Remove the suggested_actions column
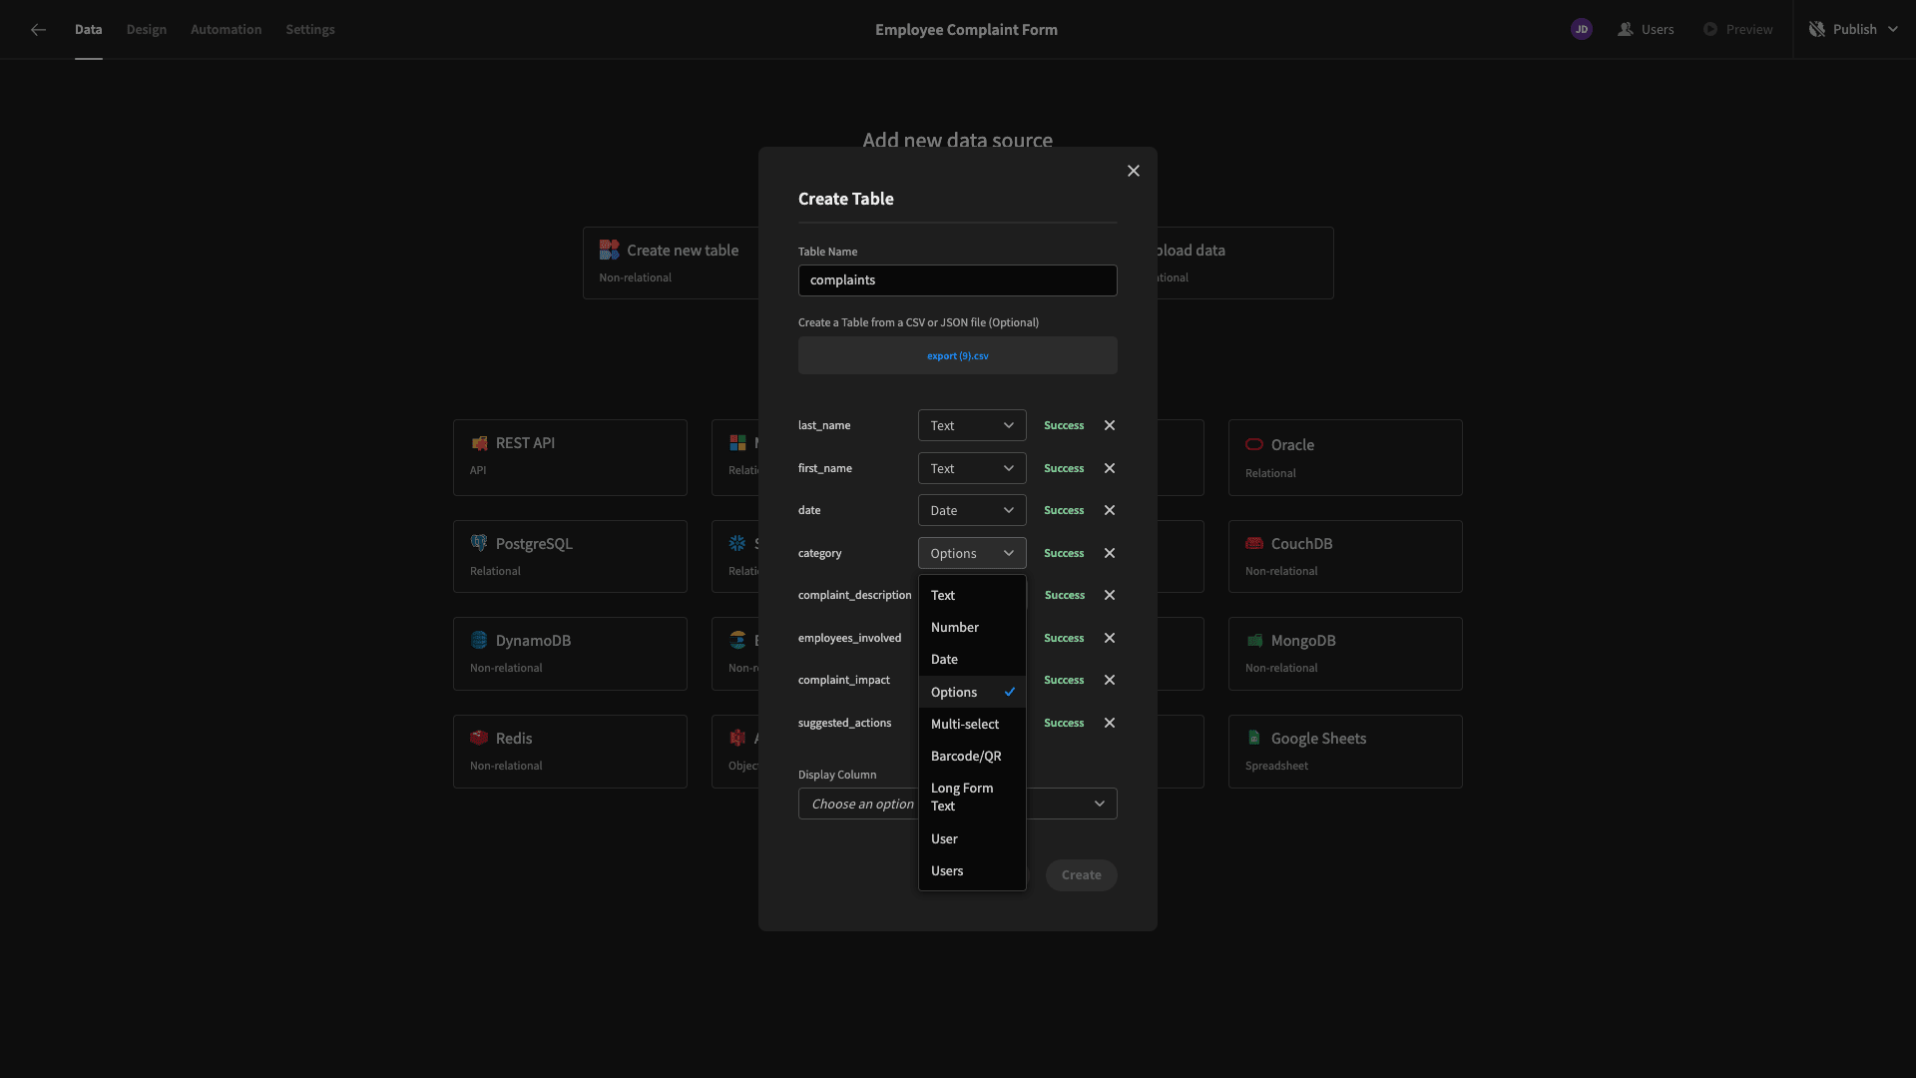This screenshot has width=1916, height=1078. [1110, 723]
